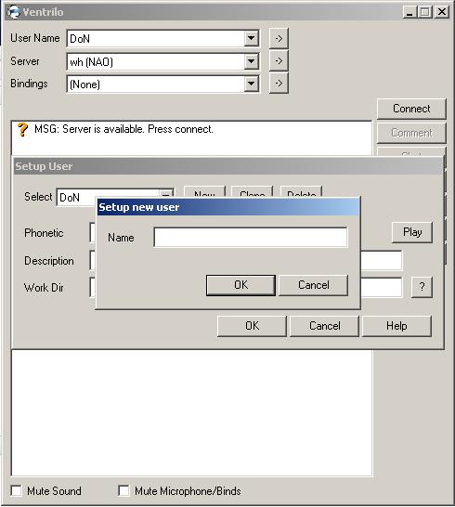455x507 pixels.
Task: Click the Work Dir question mark button
Action: (x=422, y=287)
